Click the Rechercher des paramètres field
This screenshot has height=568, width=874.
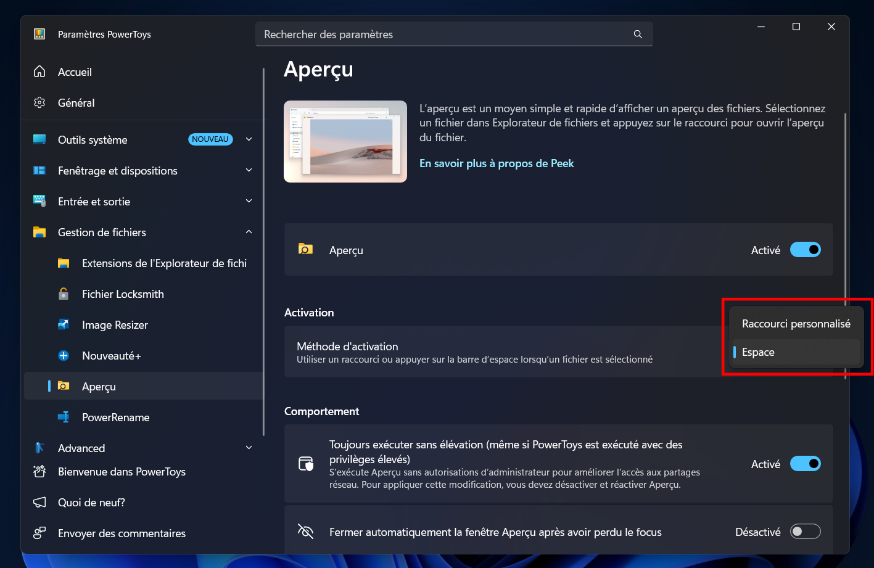click(x=454, y=35)
